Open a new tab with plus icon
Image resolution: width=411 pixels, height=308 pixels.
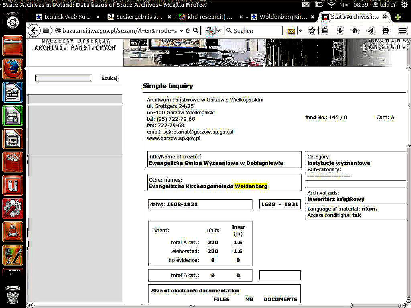(x=398, y=17)
